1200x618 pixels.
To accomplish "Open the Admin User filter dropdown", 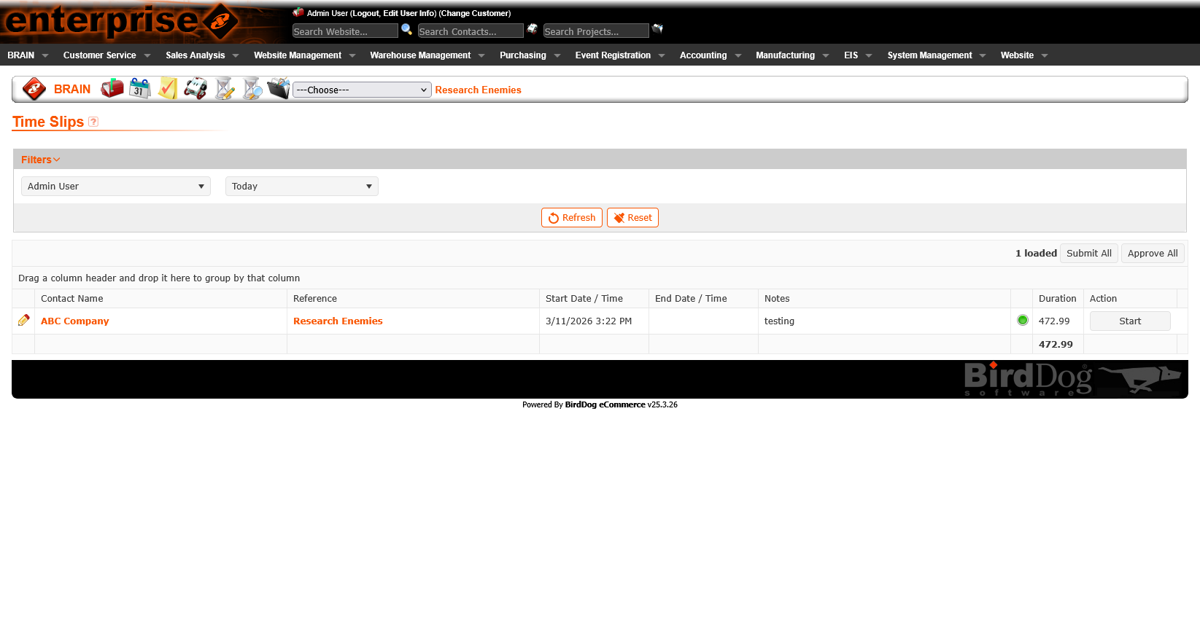I will click(x=116, y=187).
